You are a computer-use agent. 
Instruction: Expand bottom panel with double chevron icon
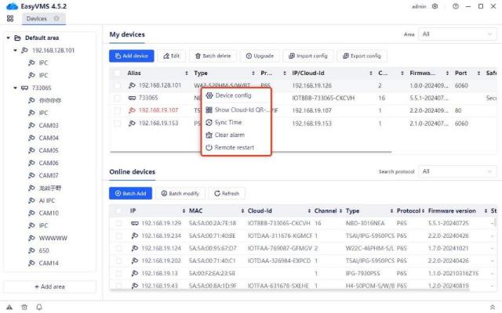492,306
